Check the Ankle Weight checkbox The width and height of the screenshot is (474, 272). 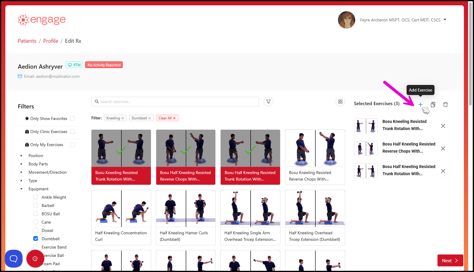36,197
